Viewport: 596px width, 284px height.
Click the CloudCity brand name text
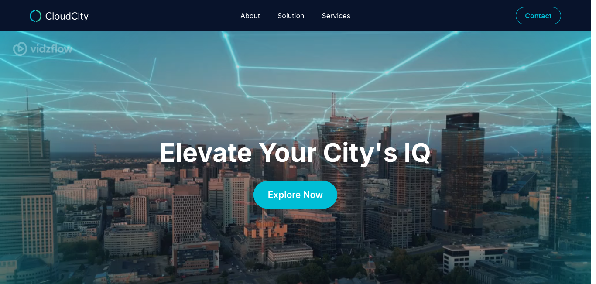click(x=67, y=16)
